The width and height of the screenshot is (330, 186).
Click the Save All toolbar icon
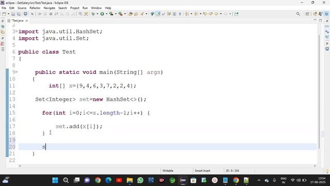(19, 14)
